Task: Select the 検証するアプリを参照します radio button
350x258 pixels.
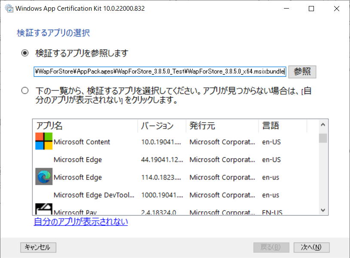Action: click(25, 53)
